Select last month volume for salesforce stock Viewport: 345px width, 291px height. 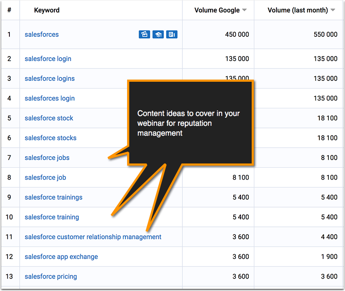[327, 118]
